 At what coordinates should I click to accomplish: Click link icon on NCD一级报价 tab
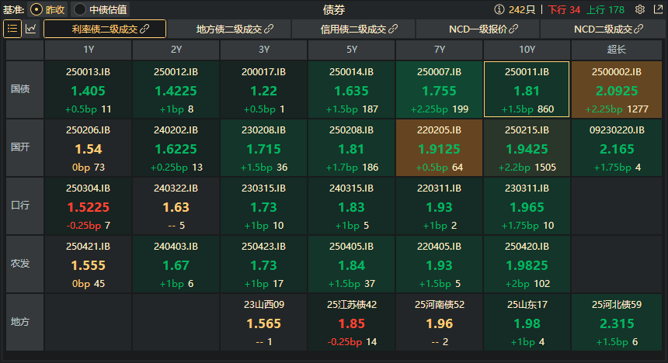pyautogui.click(x=513, y=29)
